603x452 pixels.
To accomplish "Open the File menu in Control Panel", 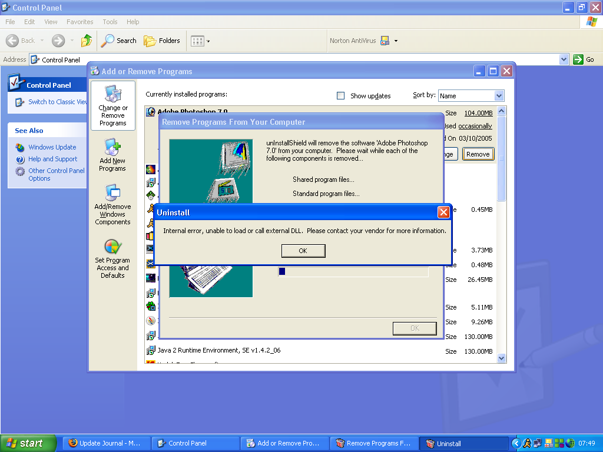I will (x=10, y=22).
